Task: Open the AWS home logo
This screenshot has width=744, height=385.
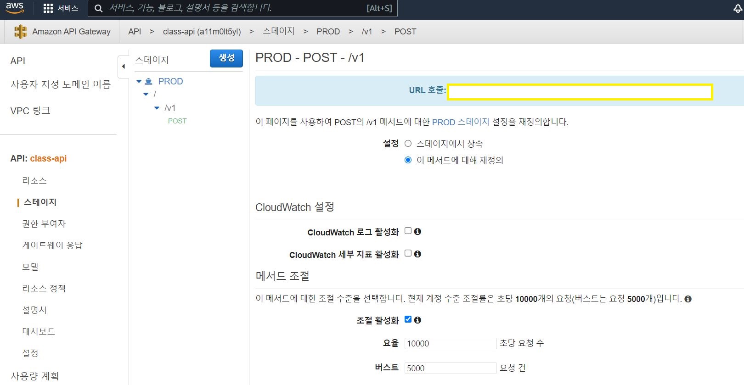Action: [15, 8]
